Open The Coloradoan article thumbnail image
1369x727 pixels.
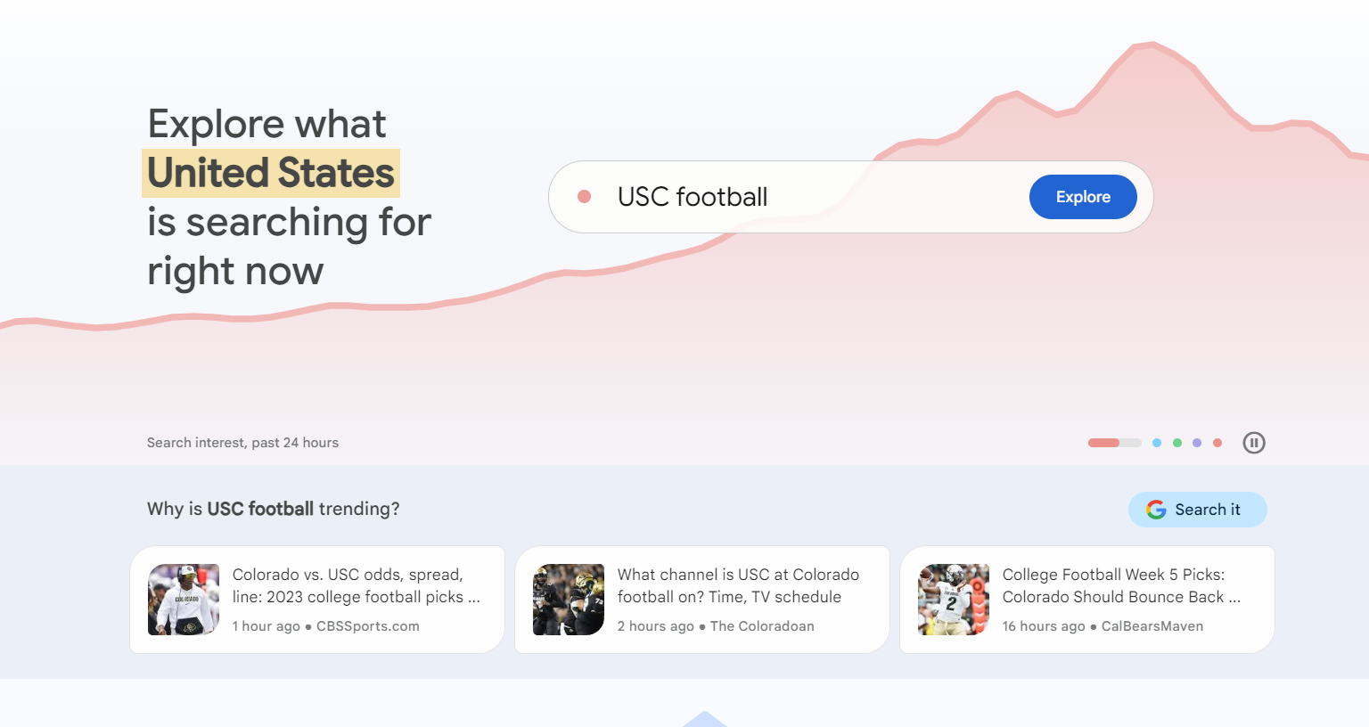point(569,600)
